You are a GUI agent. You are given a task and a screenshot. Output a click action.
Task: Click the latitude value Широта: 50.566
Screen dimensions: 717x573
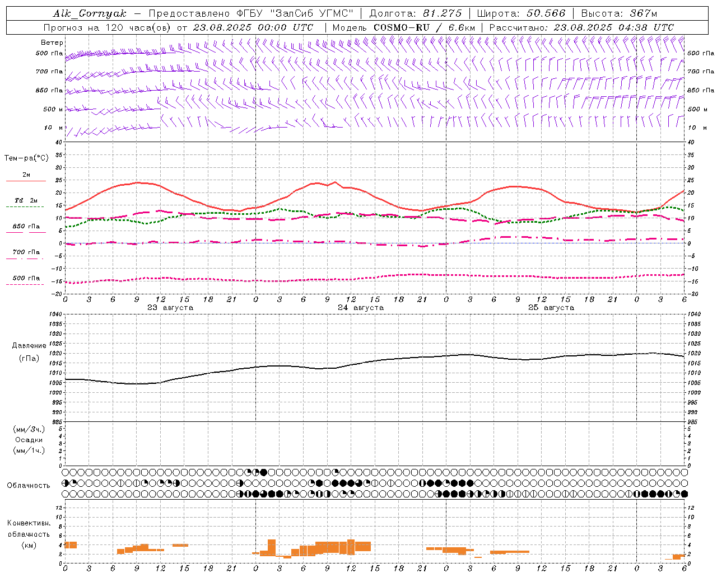click(x=522, y=13)
